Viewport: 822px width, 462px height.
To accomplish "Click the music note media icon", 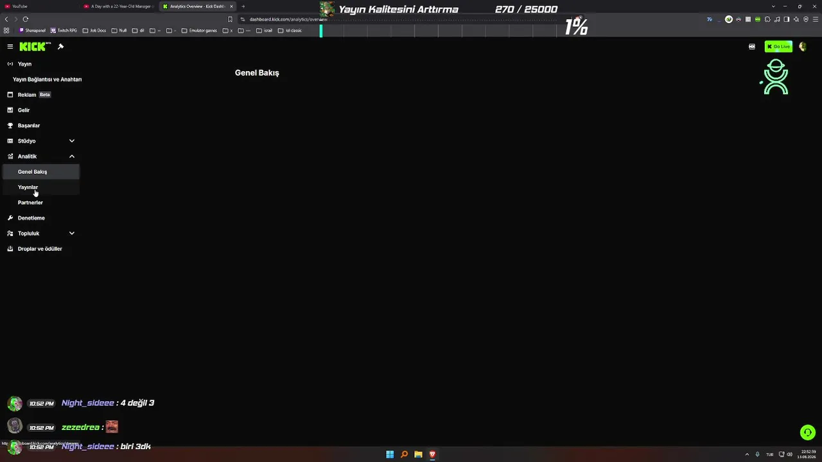I will point(777,19).
